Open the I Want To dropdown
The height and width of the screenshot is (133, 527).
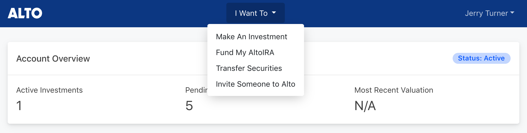click(x=255, y=13)
